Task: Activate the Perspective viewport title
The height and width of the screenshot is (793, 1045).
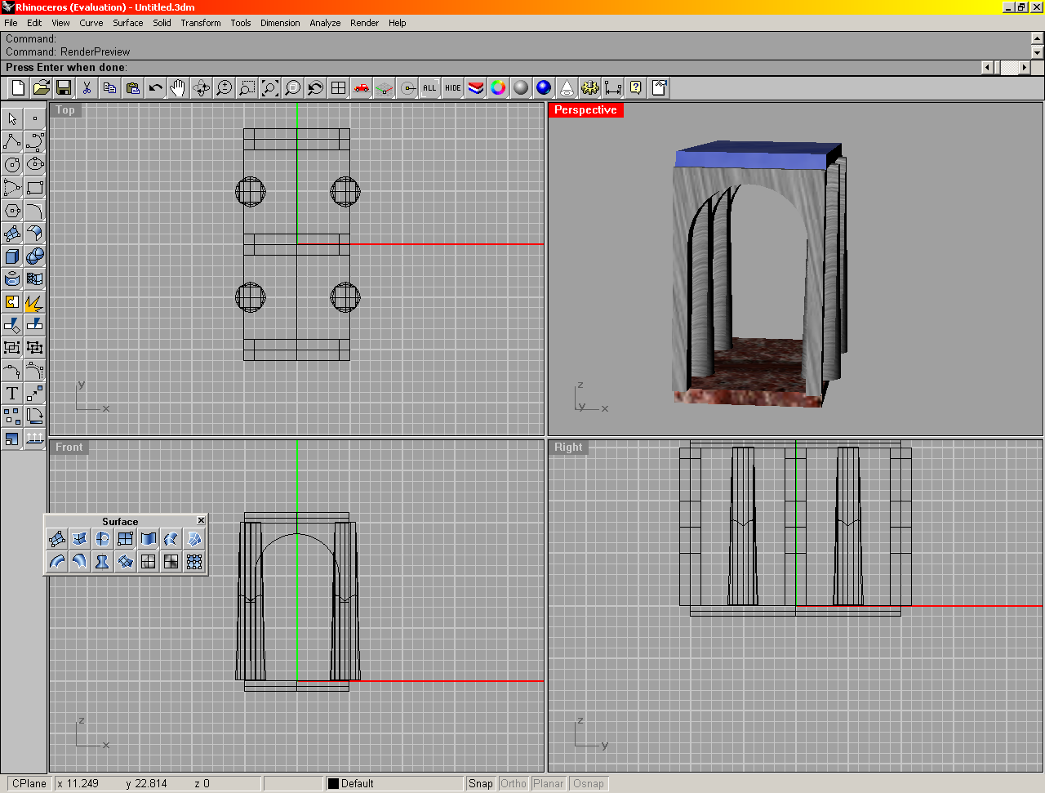Action: click(585, 110)
